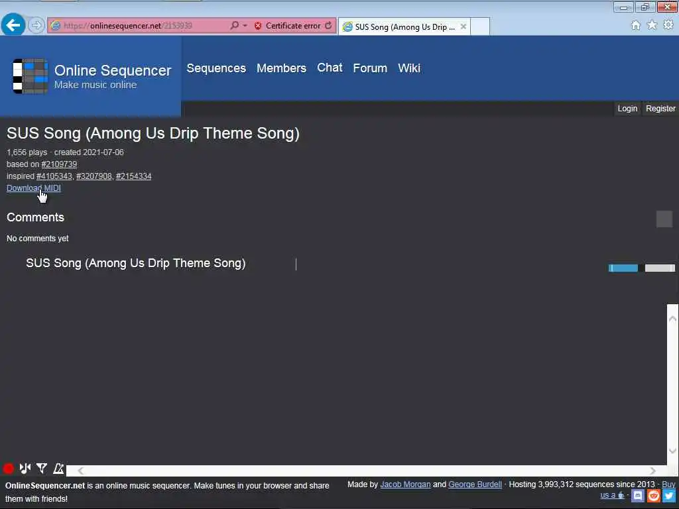This screenshot has height=509, width=679.
Task: Click the browser forward arrow
Action: [x=36, y=26]
